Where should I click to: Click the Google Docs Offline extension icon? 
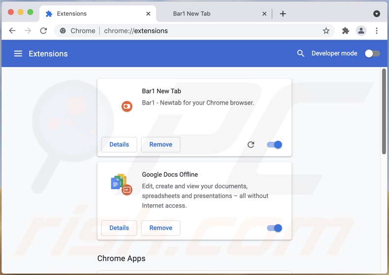121,184
